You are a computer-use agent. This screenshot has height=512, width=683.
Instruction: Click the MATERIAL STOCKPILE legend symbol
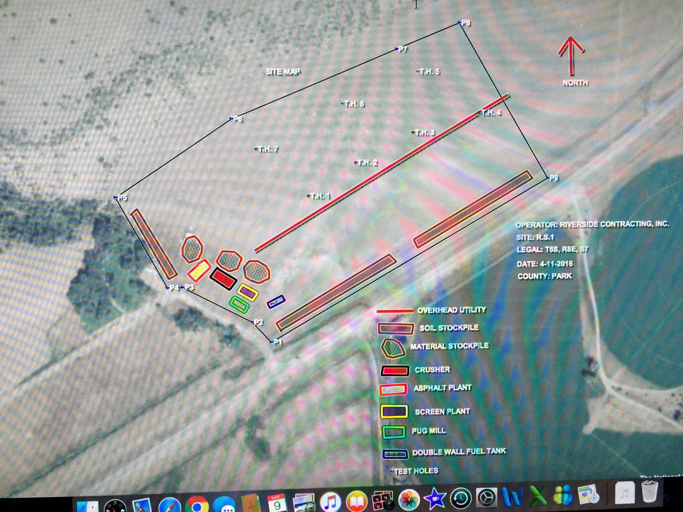393,349
